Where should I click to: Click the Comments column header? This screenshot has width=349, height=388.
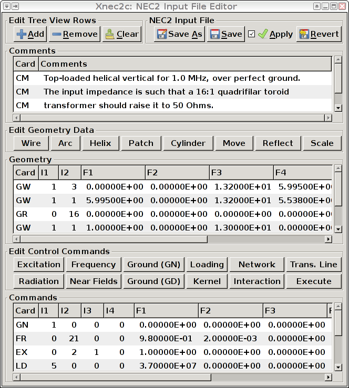185,64
